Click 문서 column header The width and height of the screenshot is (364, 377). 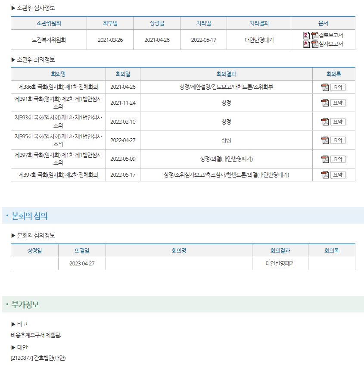323,23
